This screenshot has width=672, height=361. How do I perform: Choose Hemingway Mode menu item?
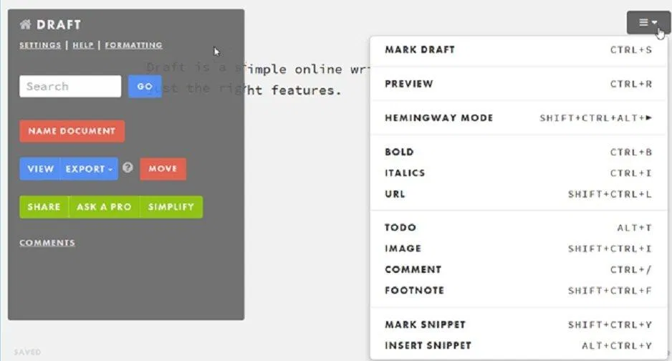[438, 118]
